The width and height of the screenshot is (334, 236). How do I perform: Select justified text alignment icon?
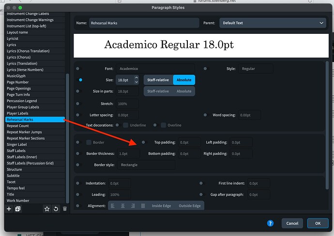coord(143,206)
